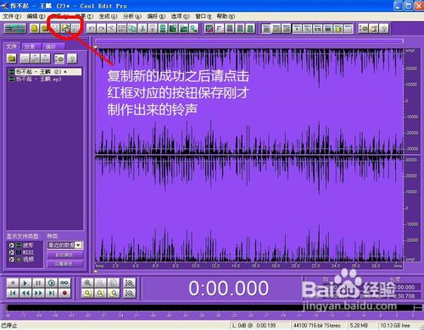Pause playback with the pause button
Viewport: 424px width, 330px height.
(38, 283)
